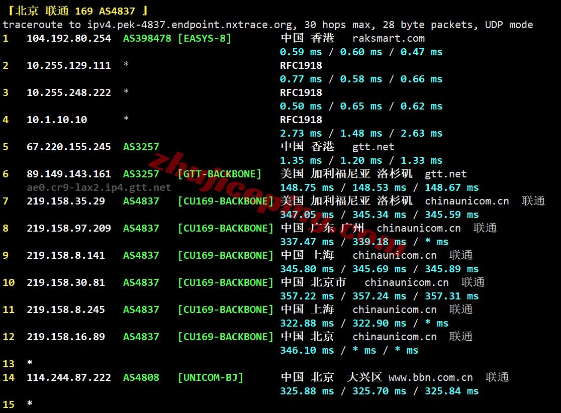
Task: Click 中国 广东 广州 location in hop 8
Action: click(x=322, y=228)
